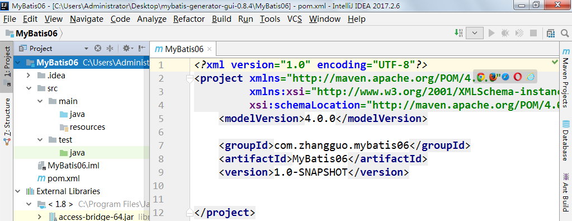
Task: Toggle the 1: Project side tab
Action: click(7, 67)
